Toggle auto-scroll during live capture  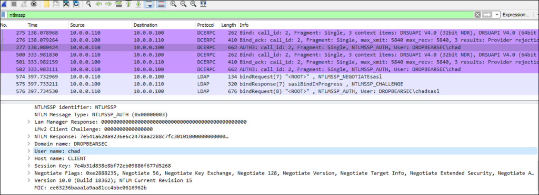click(148, 4)
